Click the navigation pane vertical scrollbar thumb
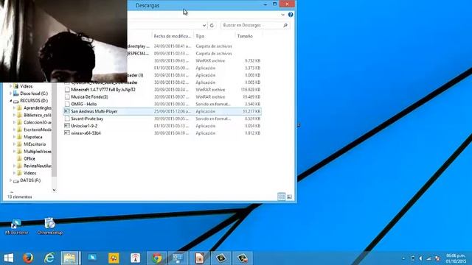 (x=54, y=130)
